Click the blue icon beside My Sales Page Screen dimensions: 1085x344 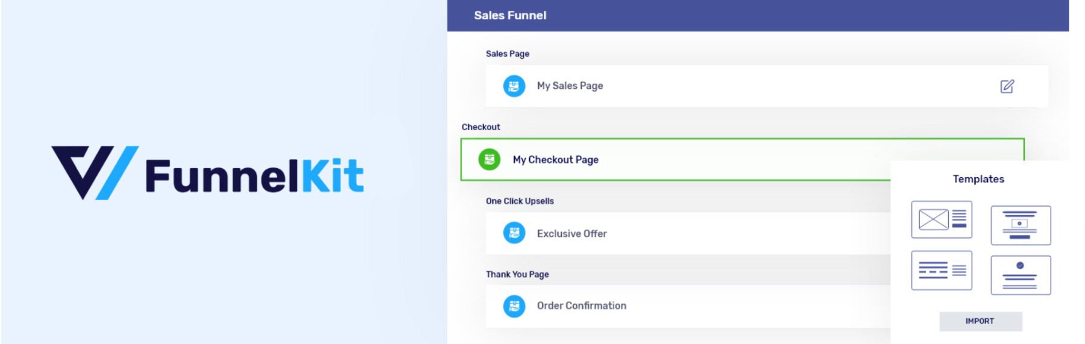point(514,86)
